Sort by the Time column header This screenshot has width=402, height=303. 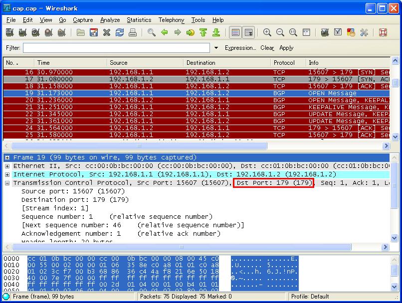point(70,63)
